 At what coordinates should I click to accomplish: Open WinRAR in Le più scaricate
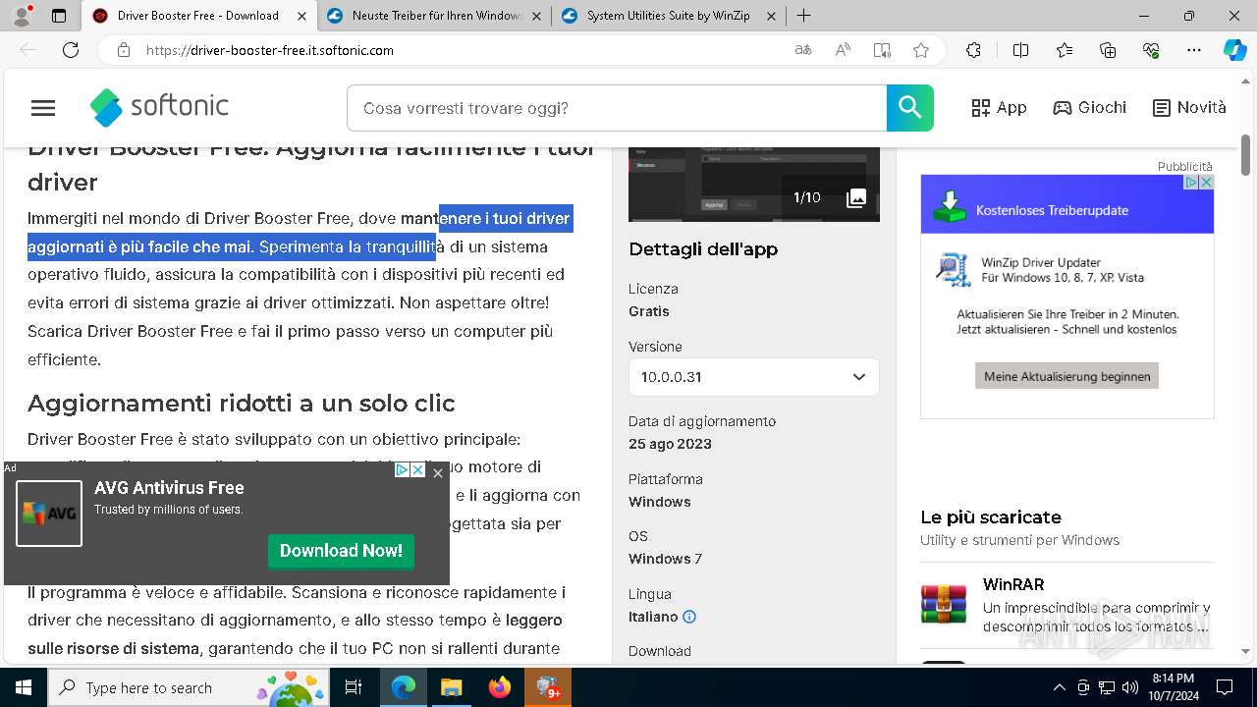pos(1012,584)
